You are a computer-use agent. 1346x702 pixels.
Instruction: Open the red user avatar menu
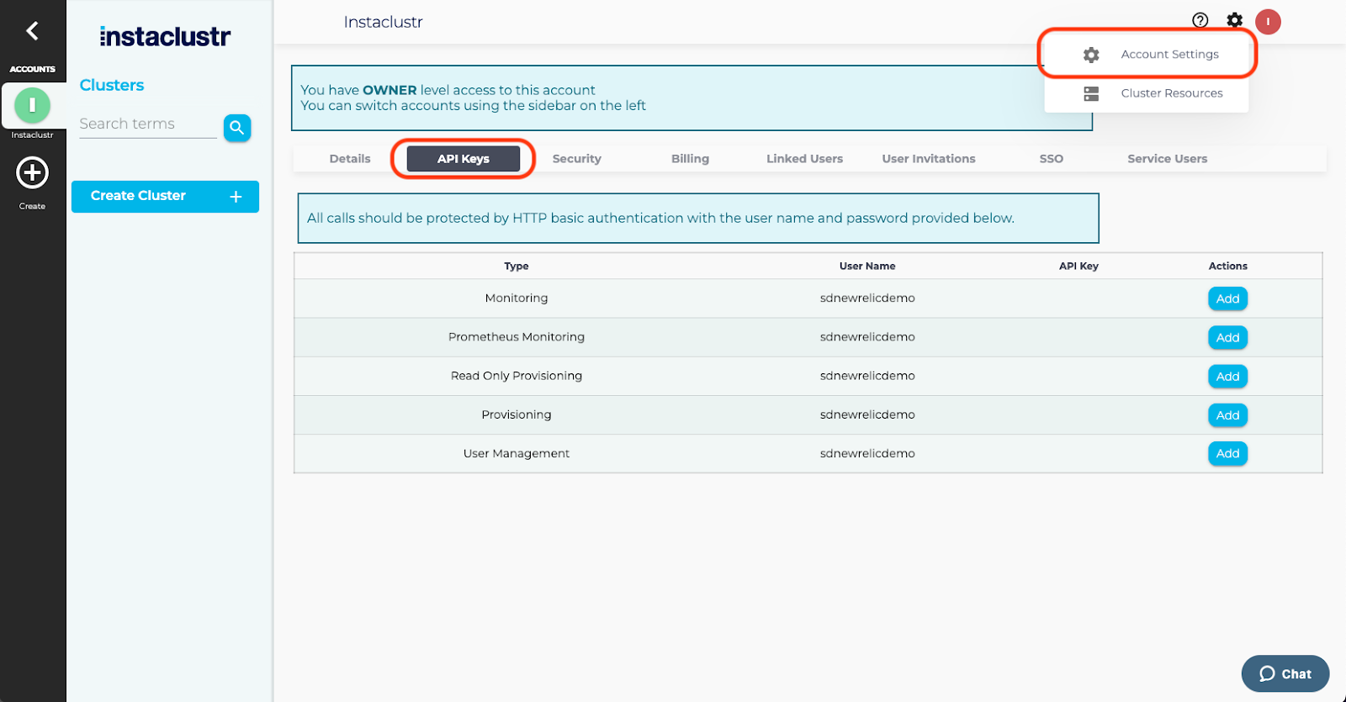pyautogui.click(x=1268, y=22)
